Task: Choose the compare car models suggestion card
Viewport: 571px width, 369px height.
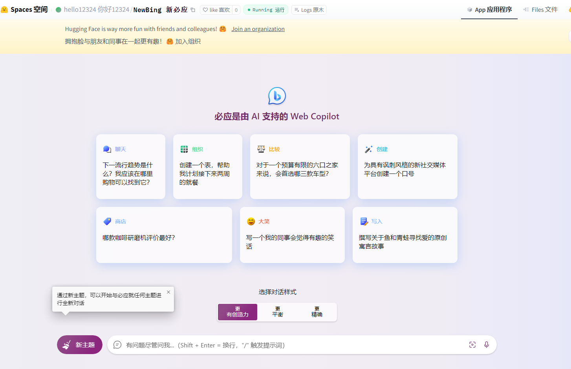Action: click(x=300, y=166)
